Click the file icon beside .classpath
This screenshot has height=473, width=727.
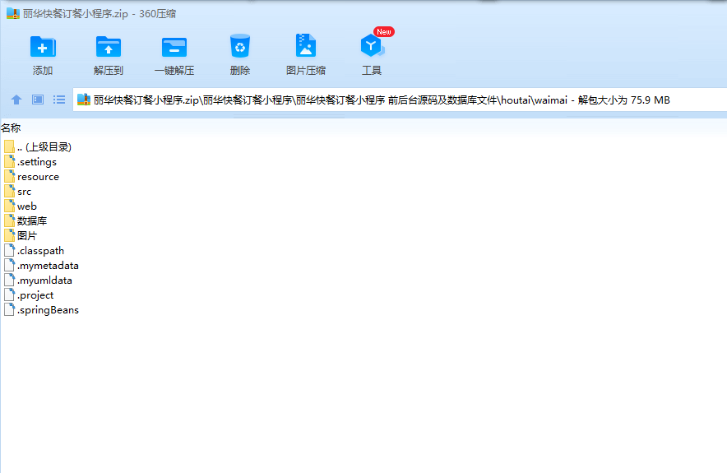tap(9, 250)
